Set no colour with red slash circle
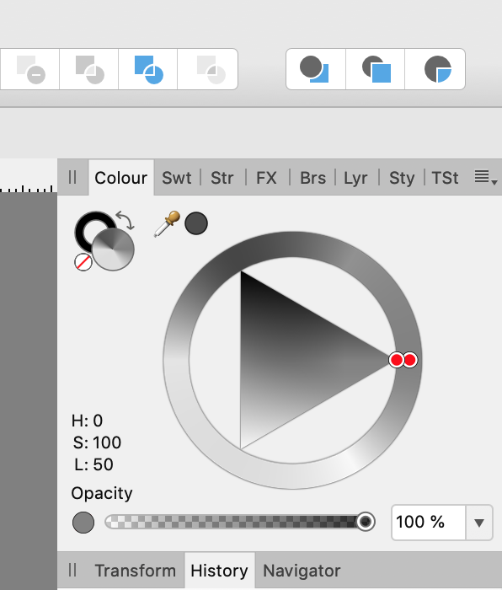502x590 pixels. pyautogui.click(x=83, y=262)
